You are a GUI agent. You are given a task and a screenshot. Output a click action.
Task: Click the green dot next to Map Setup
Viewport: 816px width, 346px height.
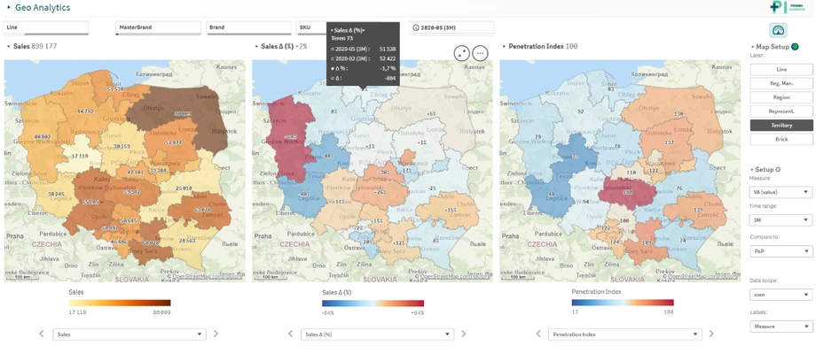(795, 47)
